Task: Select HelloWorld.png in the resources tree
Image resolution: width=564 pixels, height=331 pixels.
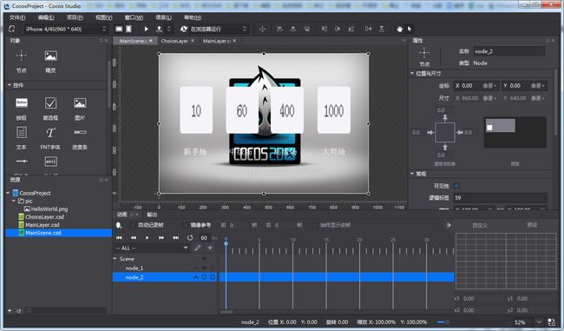Action: click(49, 209)
